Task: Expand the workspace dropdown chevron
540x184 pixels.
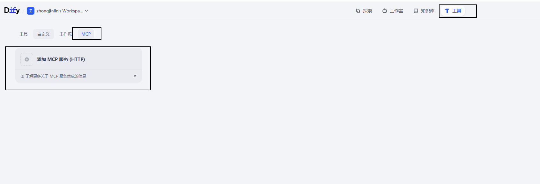Action: point(86,11)
